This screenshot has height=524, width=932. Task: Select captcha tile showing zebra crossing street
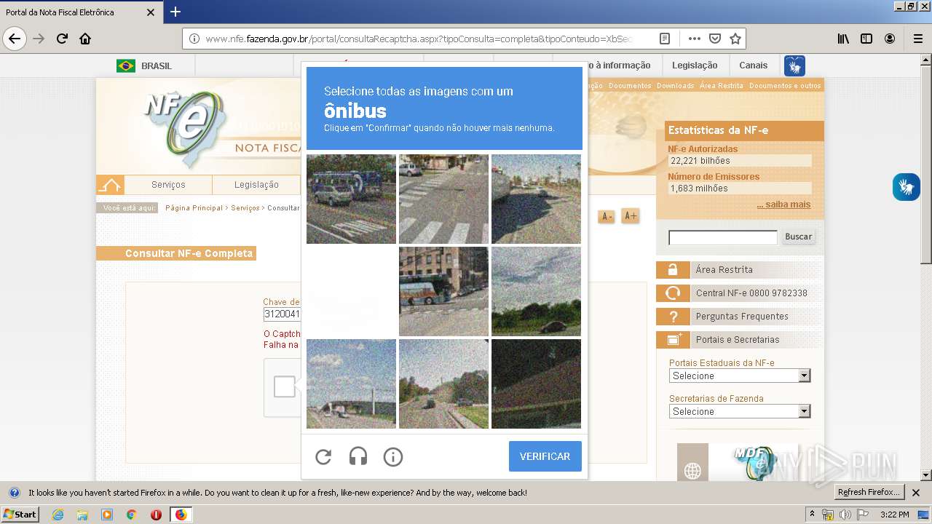(x=443, y=199)
